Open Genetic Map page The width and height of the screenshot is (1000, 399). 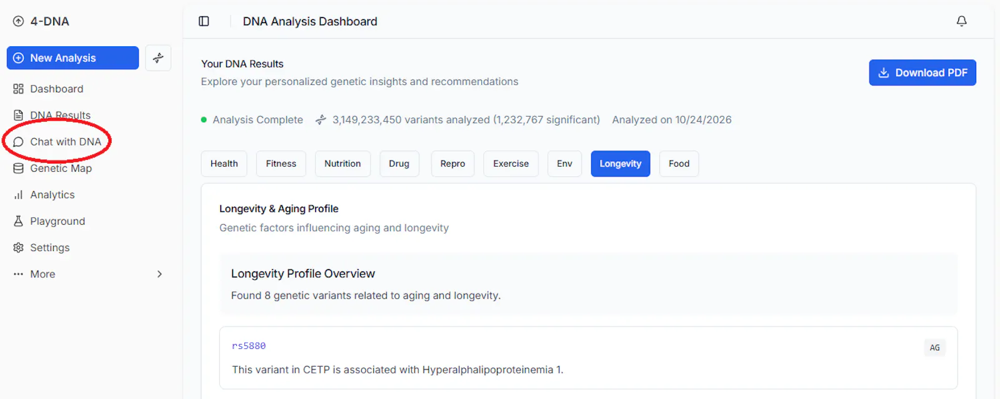click(x=61, y=169)
